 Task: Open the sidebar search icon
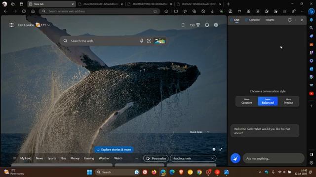click(312, 28)
